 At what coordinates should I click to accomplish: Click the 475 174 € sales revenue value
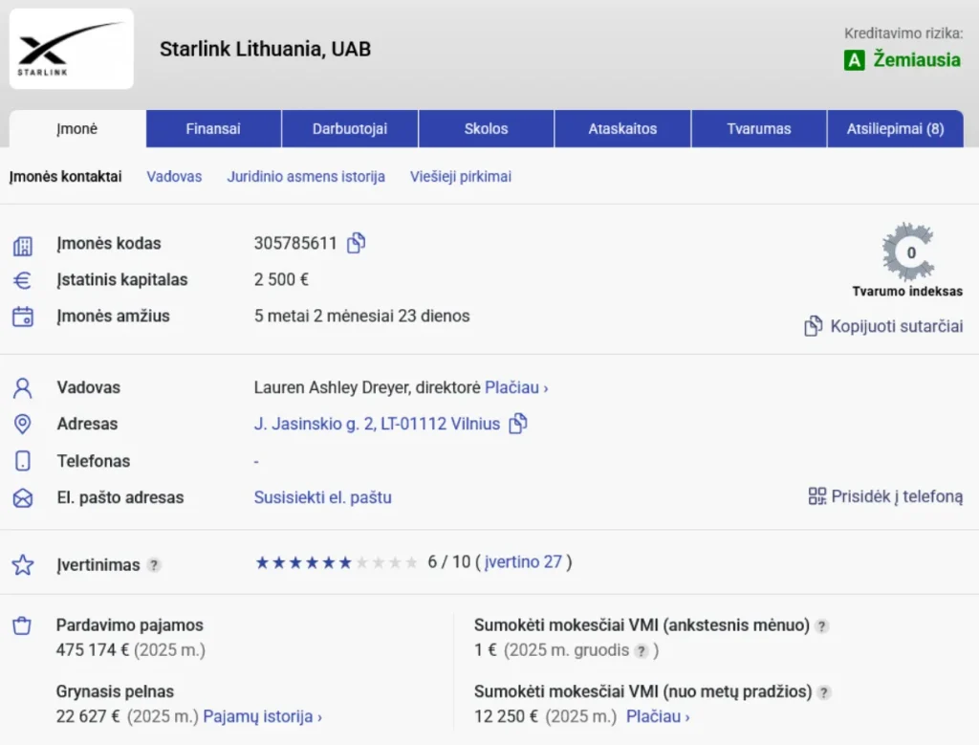(93, 650)
